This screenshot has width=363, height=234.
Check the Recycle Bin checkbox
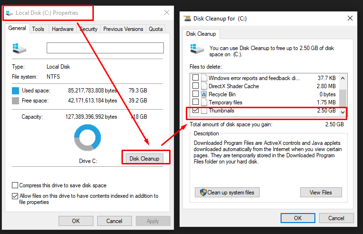195,93
